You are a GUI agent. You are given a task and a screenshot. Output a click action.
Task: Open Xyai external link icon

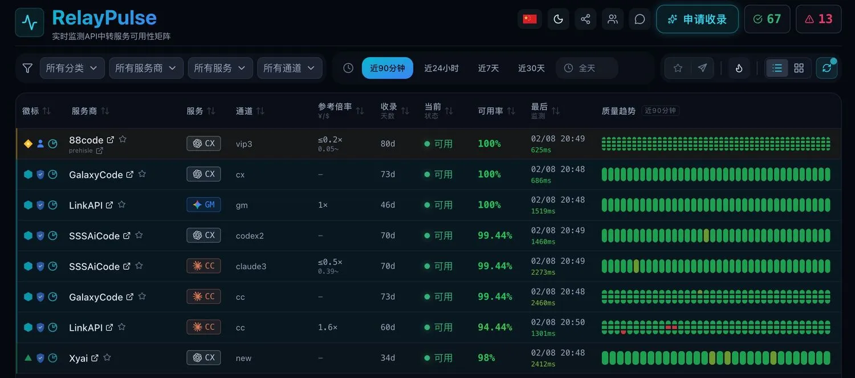(95, 358)
